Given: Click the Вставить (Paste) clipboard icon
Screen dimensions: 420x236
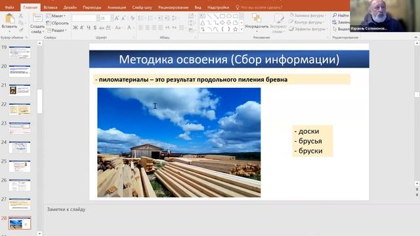Looking at the screenshot, I should point(10,19).
